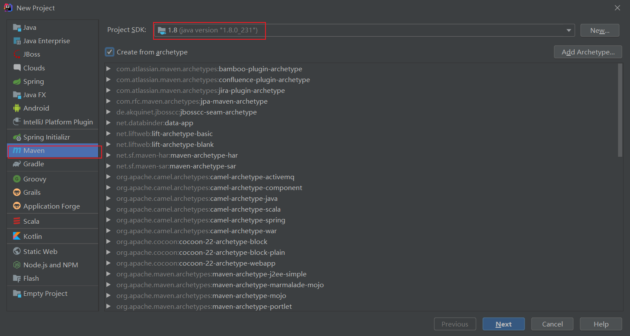Expand the maven-archetype-mojo entry
Screen dimensions: 630x336
108,295
